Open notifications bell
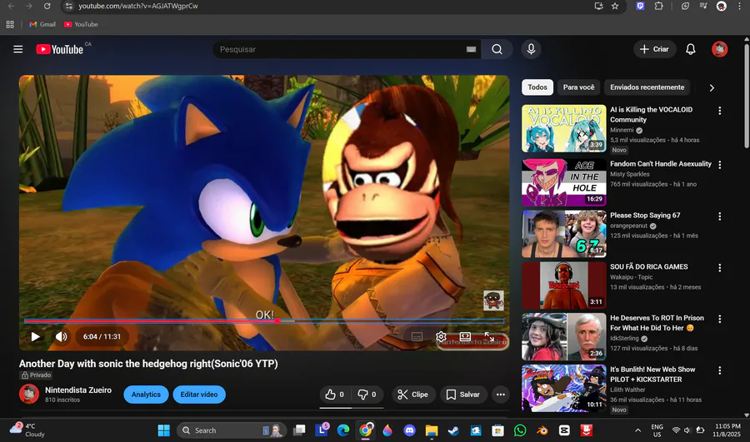This screenshot has height=442, width=750. pos(690,49)
